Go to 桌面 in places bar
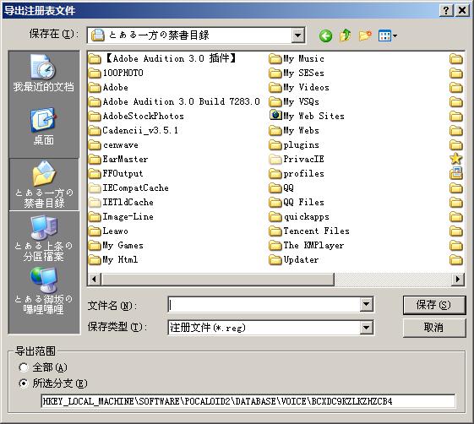This screenshot has width=474, height=424. pos(44,127)
